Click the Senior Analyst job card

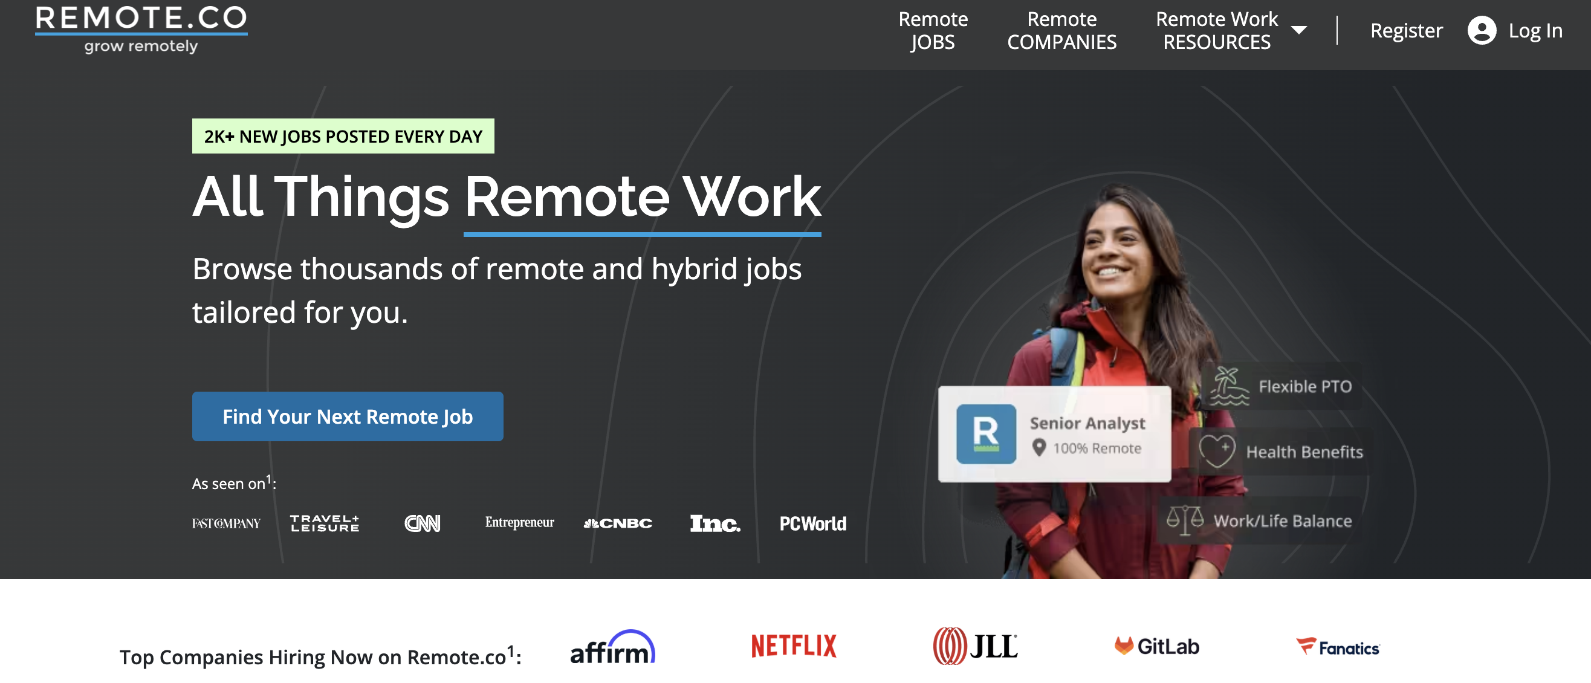pyautogui.click(x=1087, y=433)
